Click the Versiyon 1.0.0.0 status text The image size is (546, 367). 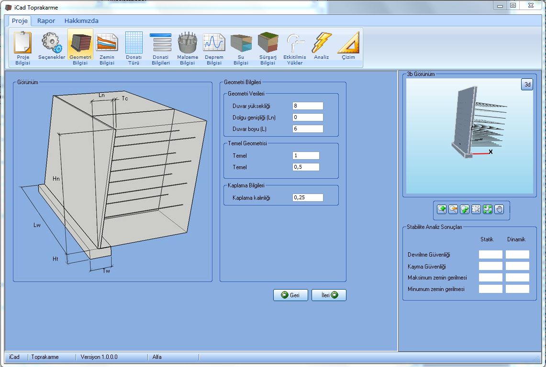coord(99,357)
